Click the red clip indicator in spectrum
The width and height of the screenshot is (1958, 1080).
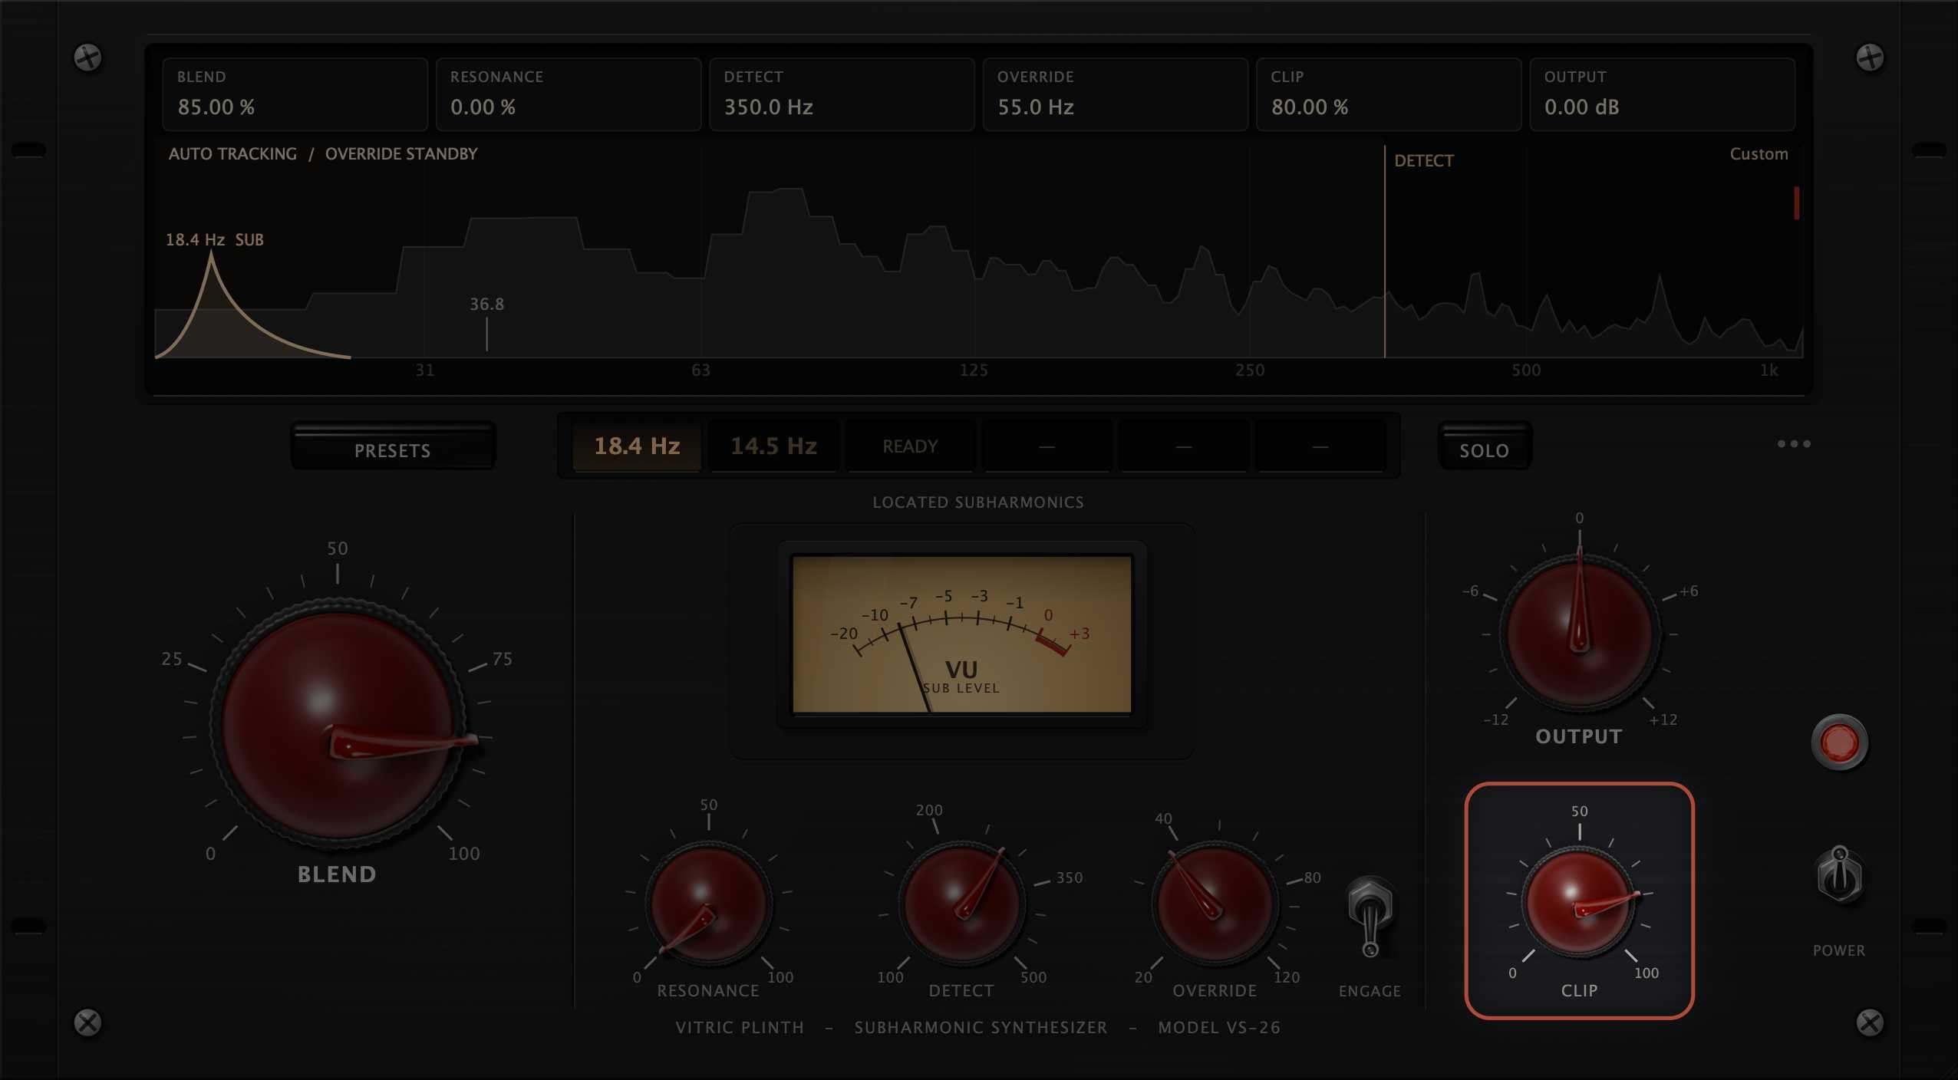click(x=1796, y=203)
